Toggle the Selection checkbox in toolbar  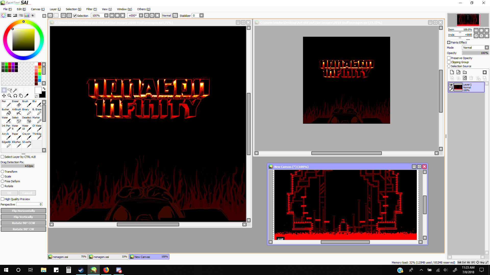(x=75, y=16)
